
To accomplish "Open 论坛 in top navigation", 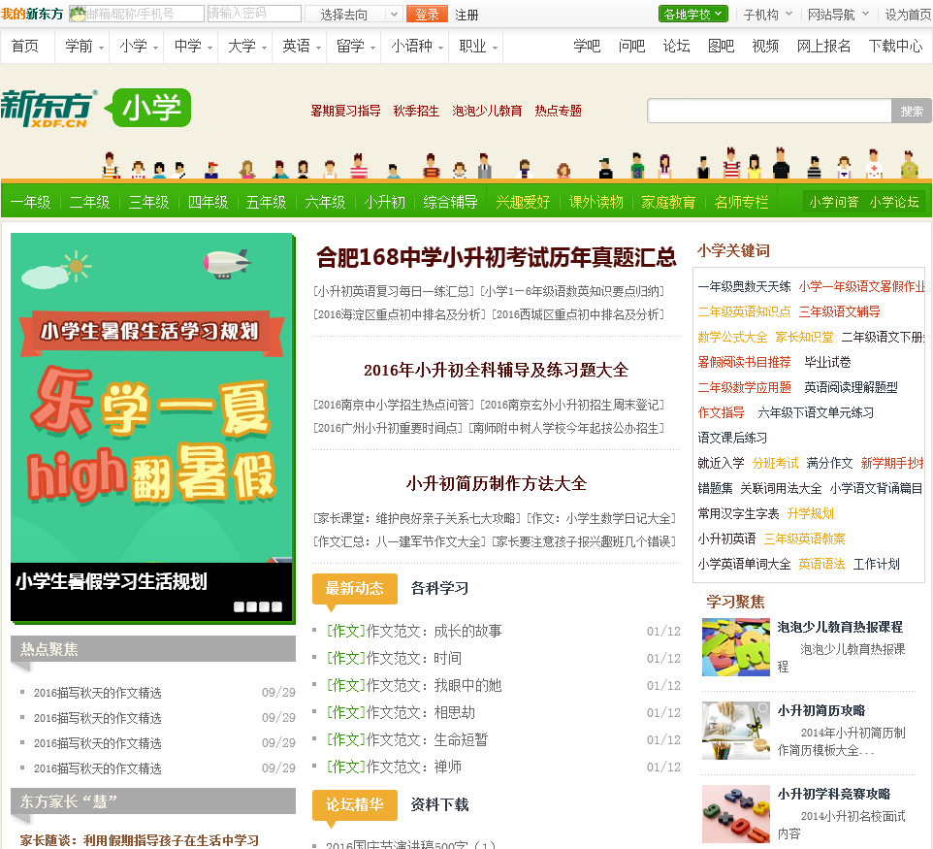I will [677, 46].
